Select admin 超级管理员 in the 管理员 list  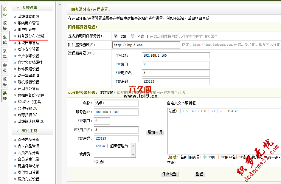(112, 146)
